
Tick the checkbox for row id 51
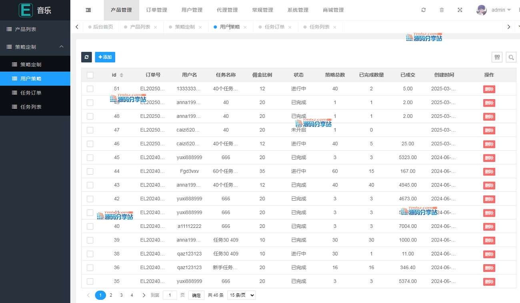point(90,89)
